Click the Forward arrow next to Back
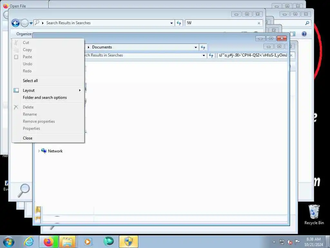Viewport: 330px width, 248px height. coord(24,23)
